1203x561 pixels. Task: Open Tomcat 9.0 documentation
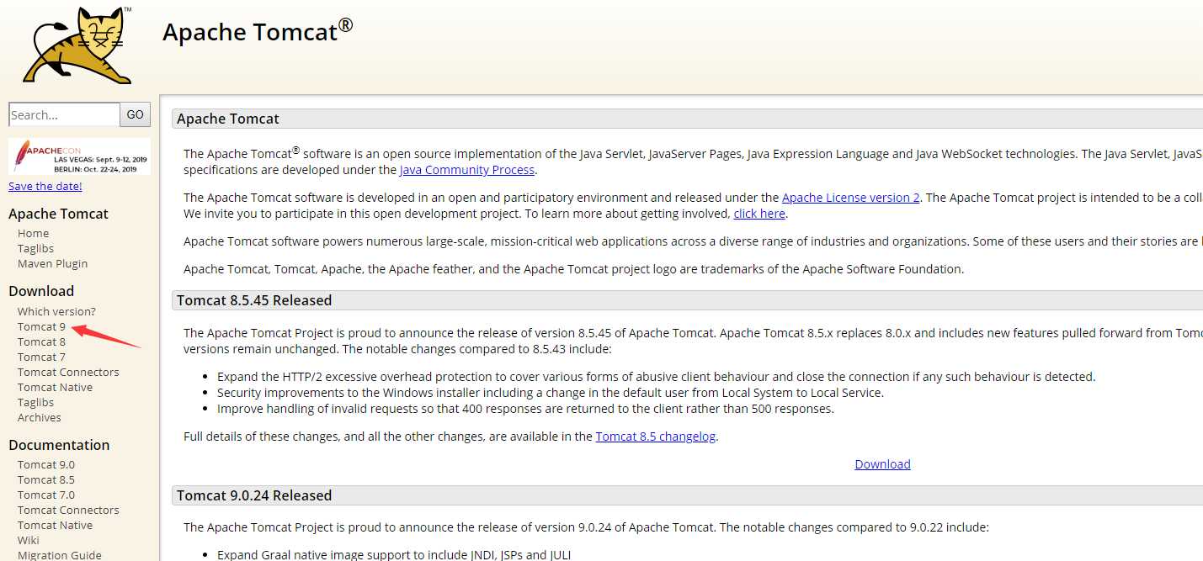[46, 464]
